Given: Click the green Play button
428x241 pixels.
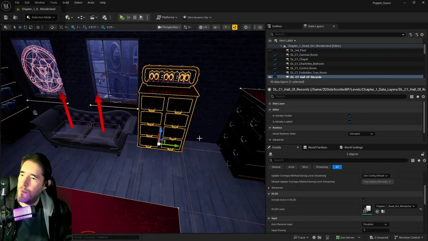Looking at the screenshot, I should (x=122, y=17).
